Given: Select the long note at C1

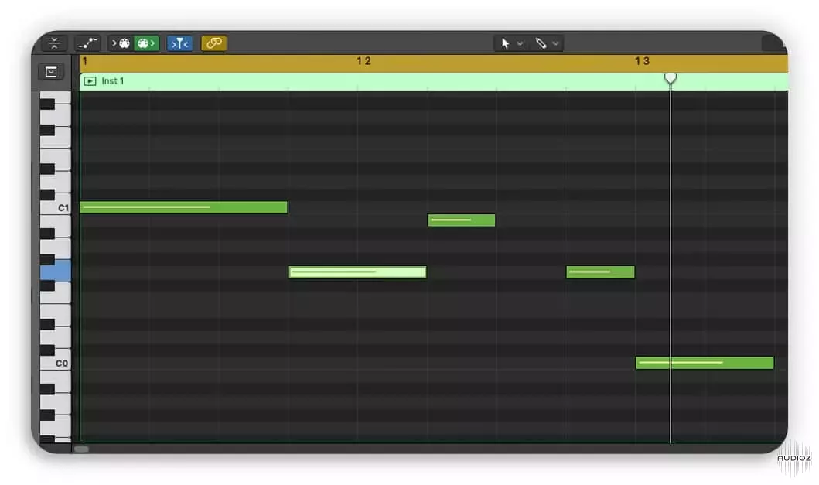Looking at the screenshot, I should [183, 207].
